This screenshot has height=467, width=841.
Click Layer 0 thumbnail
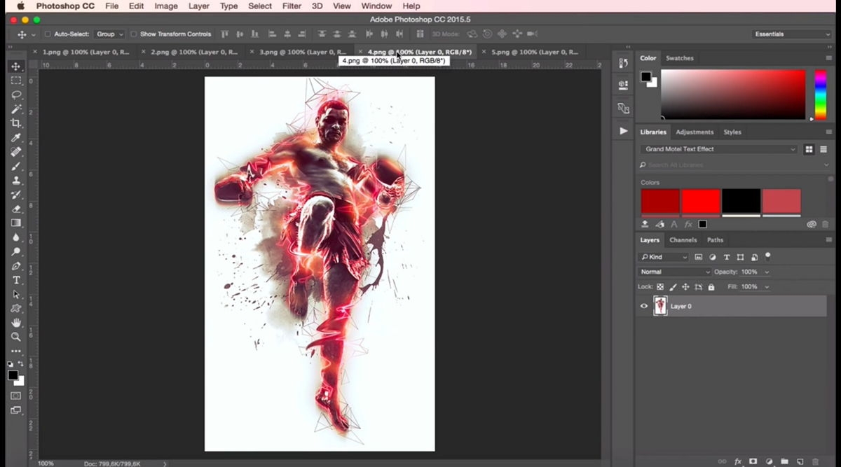pyautogui.click(x=660, y=306)
